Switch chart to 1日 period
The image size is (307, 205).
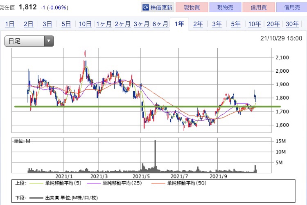coord(9,24)
